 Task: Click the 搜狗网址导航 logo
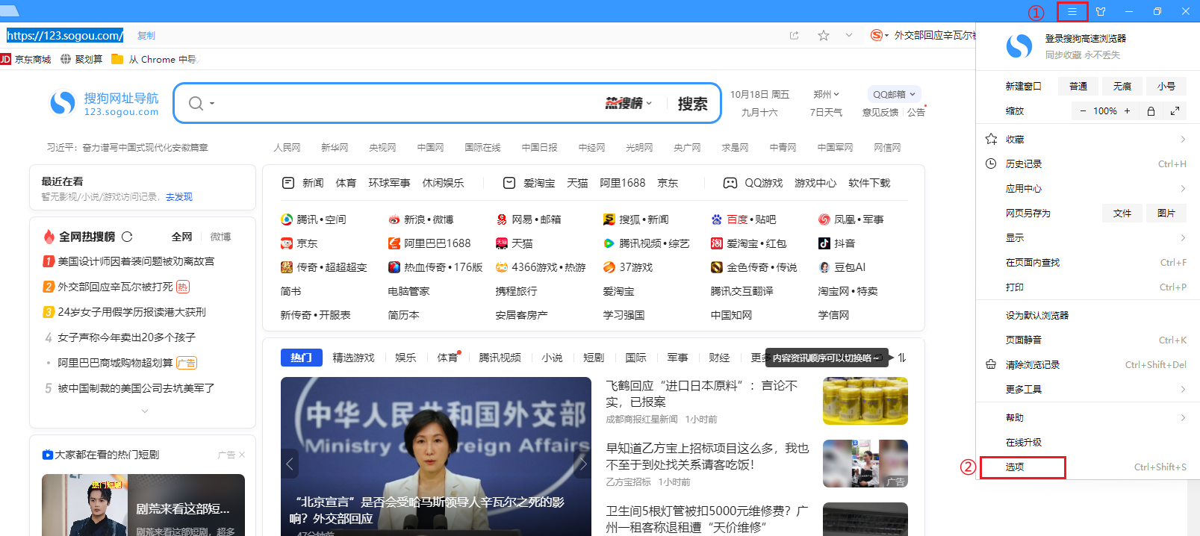pos(104,103)
